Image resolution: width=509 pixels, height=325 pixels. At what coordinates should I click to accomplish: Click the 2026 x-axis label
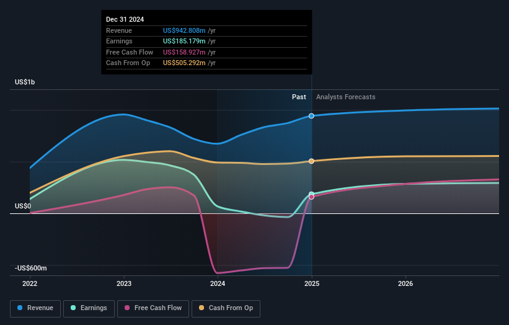(x=405, y=283)
